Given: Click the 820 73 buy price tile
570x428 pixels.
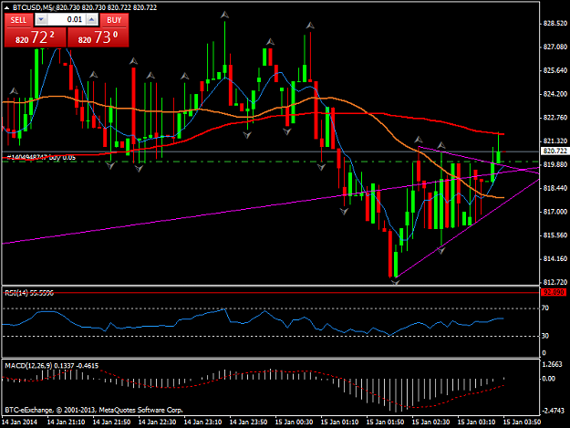Looking at the screenshot, I should (98, 37).
